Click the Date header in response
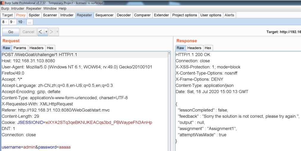 click(x=212, y=91)
